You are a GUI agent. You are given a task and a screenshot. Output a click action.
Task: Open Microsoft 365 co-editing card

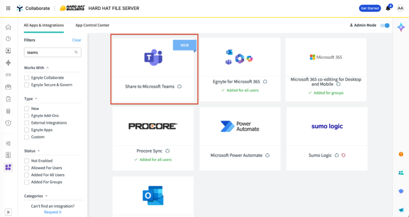(x=326, y=70)
